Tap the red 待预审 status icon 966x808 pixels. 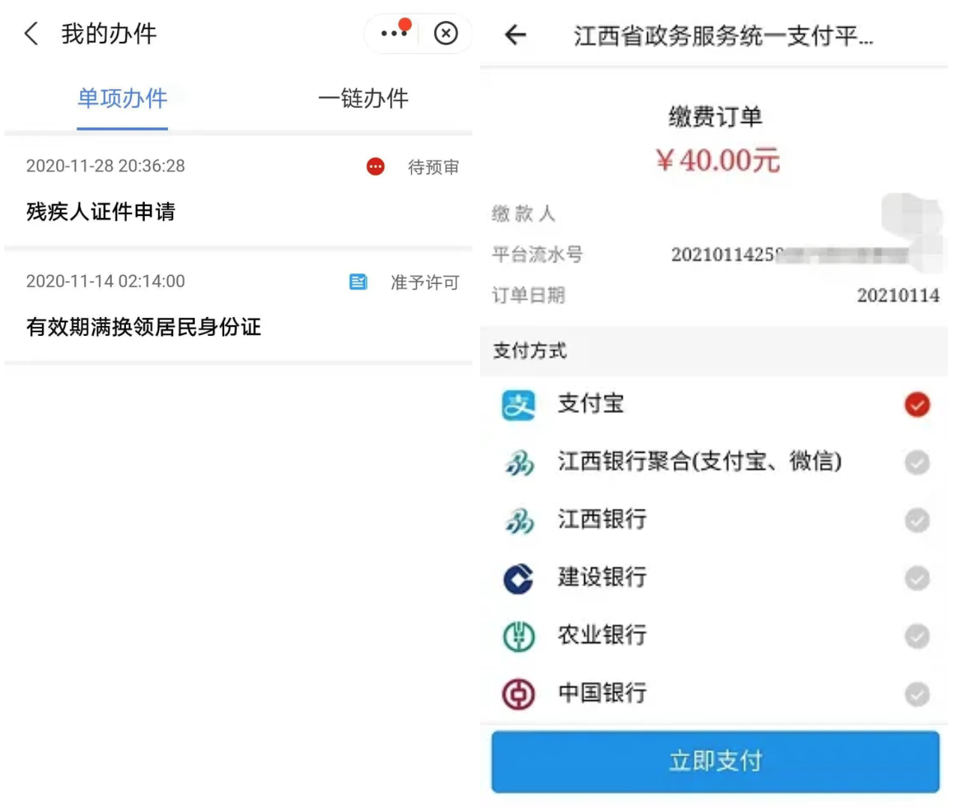[376, 166]
